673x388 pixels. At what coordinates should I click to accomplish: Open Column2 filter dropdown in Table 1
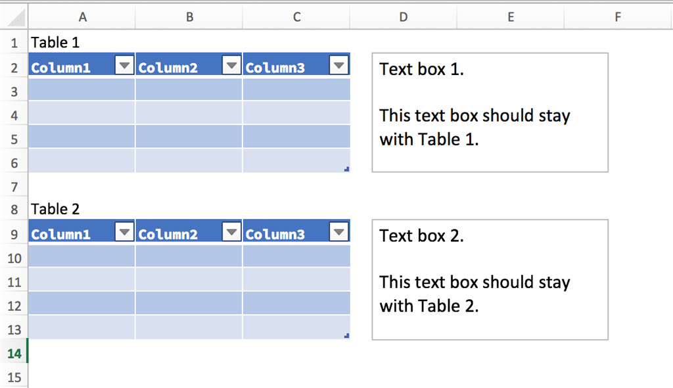(x=232, y=65)
